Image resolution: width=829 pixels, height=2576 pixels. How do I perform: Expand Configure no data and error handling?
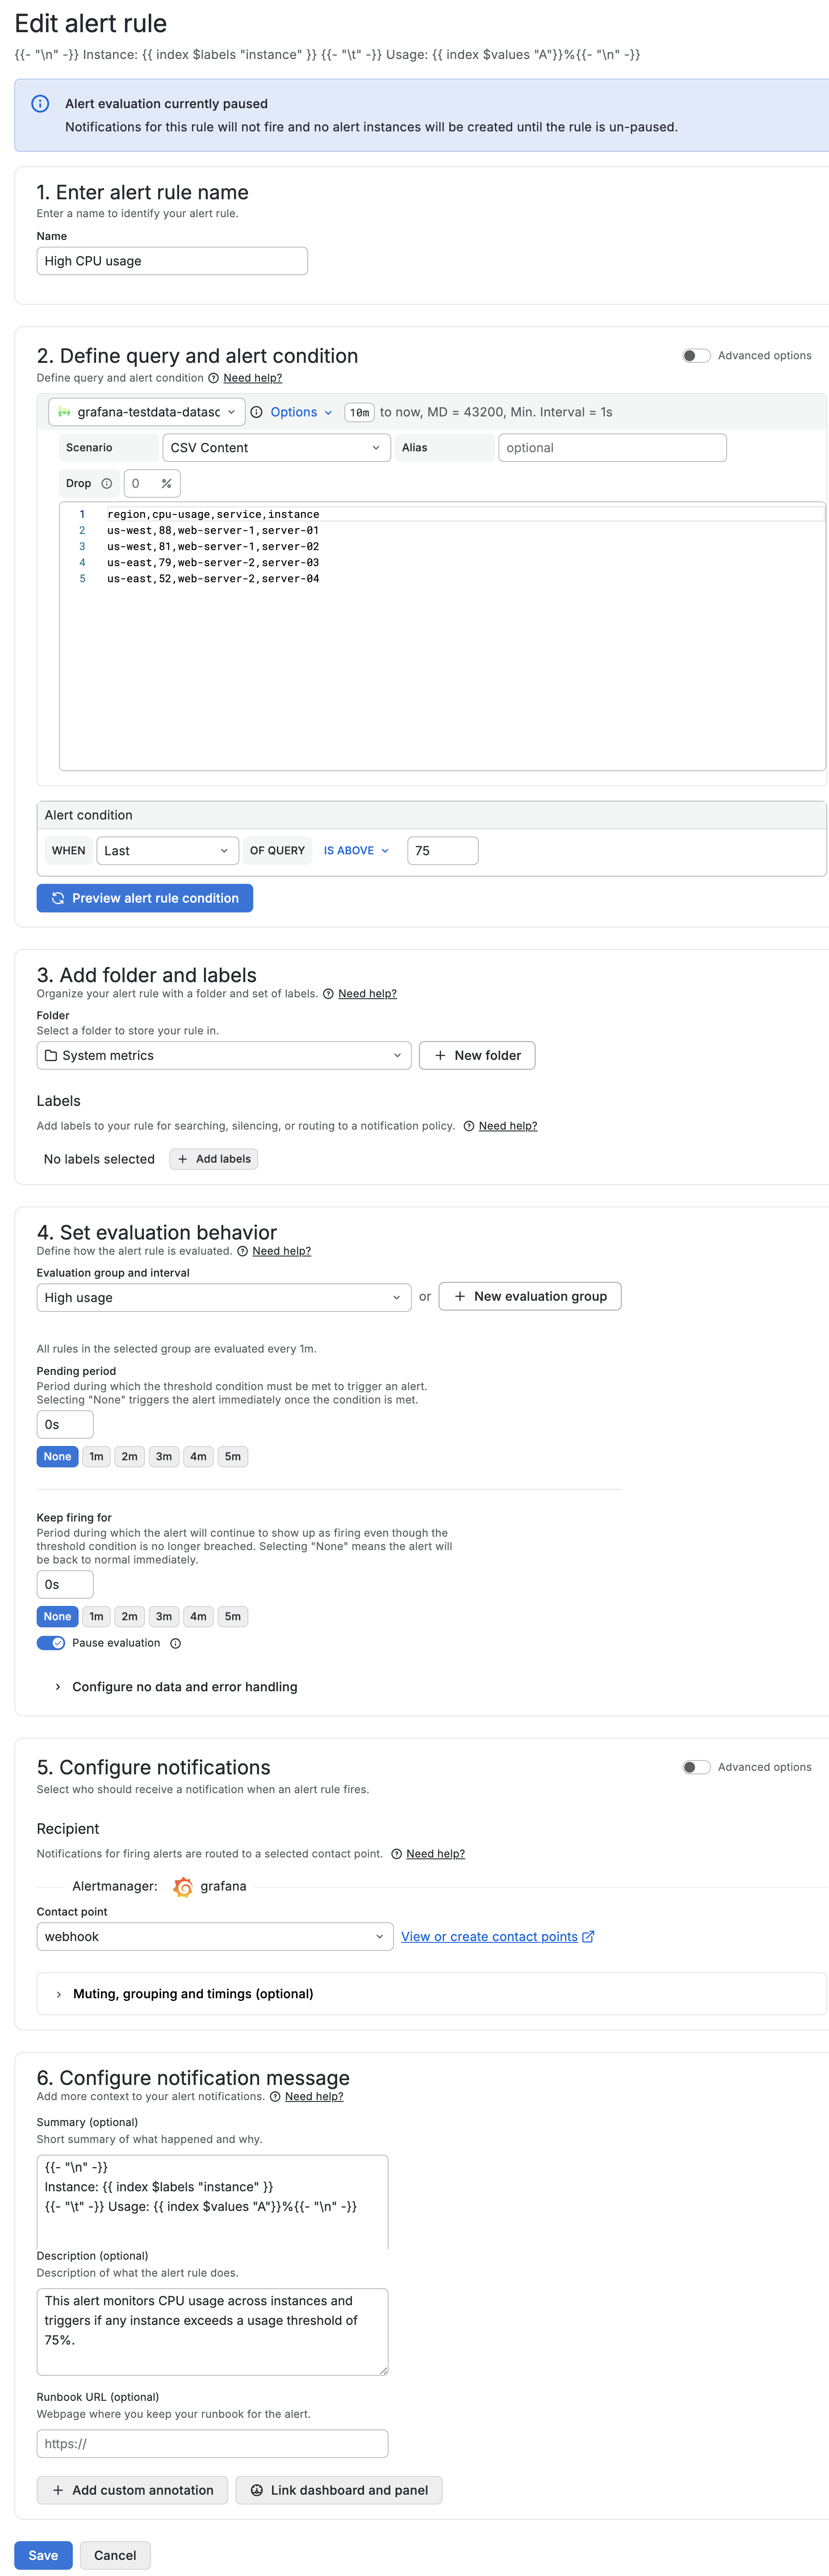184,1687
